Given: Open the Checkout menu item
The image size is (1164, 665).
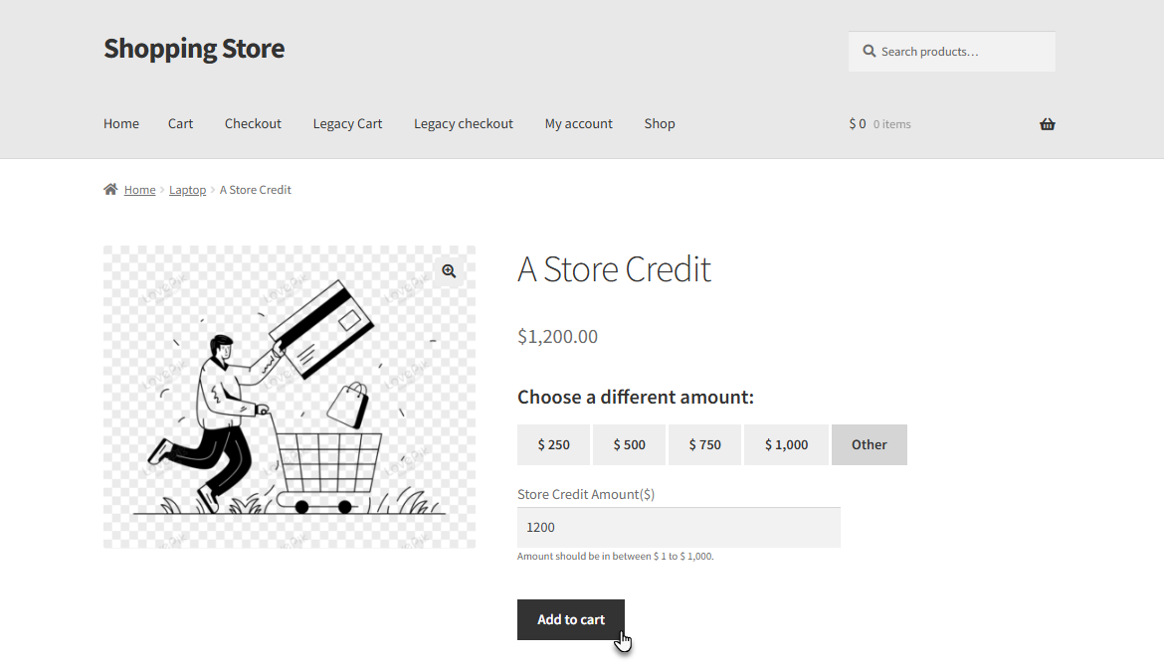Looking at the screenshot, I should click(253, 124).
